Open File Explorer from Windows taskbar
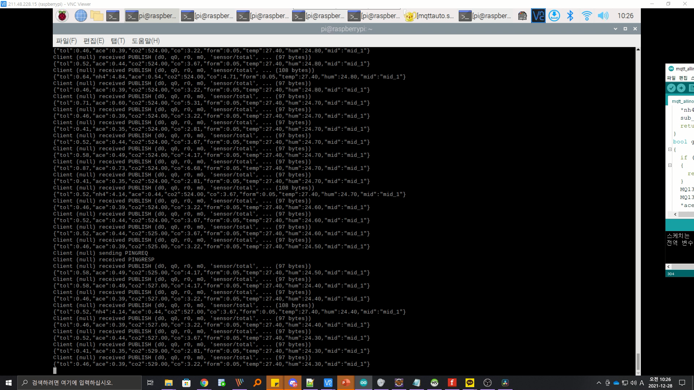 pos(169,383)
